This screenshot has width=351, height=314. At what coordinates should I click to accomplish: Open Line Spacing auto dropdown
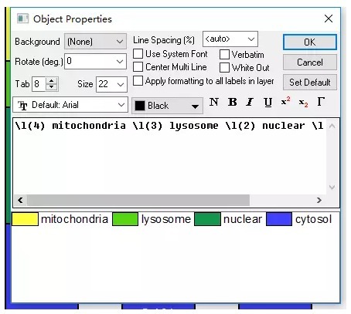click(x=230, y=39)
